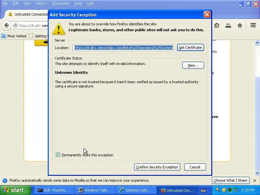The width and height of the screenshot is (260, 195).
Task: Select the Untrusted Connection tab
Action: [27, 14]
